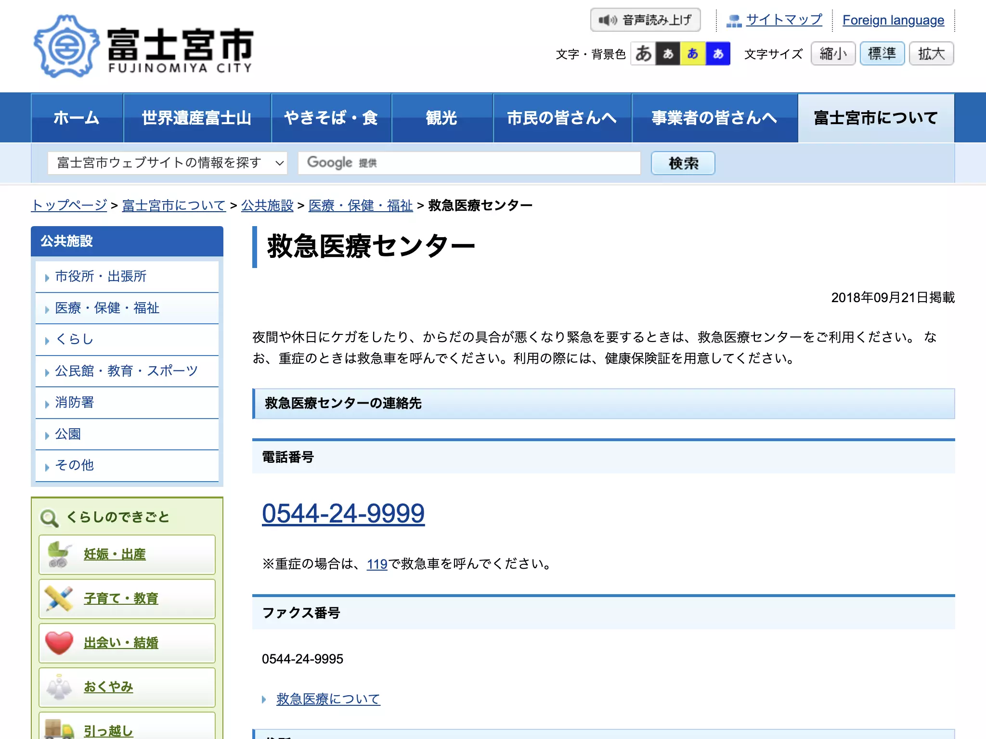Click the 電話番号 section heading
The height and width of the screenshot is (739, 986).
click(604, 457)
